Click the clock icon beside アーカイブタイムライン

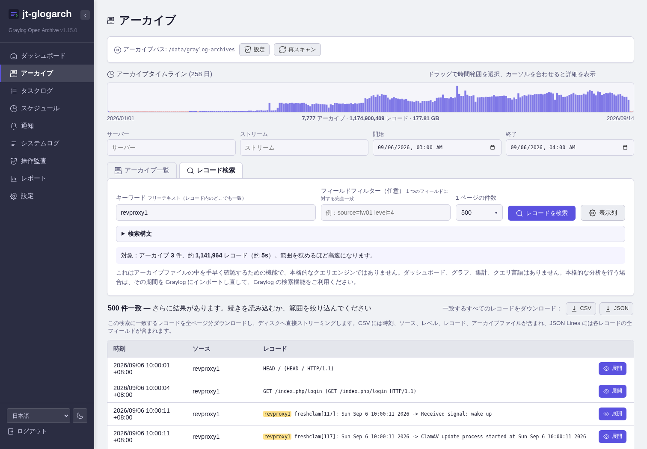(x=111, y=74)
